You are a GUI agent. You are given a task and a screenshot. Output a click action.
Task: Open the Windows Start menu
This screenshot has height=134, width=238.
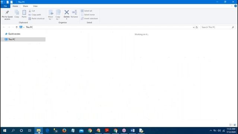point(4,131)
